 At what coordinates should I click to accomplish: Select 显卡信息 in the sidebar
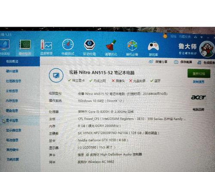pos(12,120)
